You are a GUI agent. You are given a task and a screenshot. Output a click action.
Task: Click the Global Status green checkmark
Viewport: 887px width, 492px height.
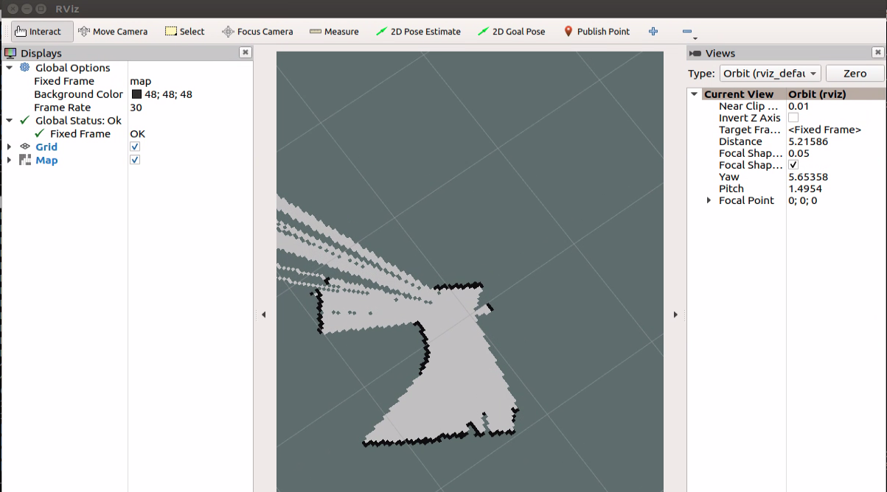[25, 121]
